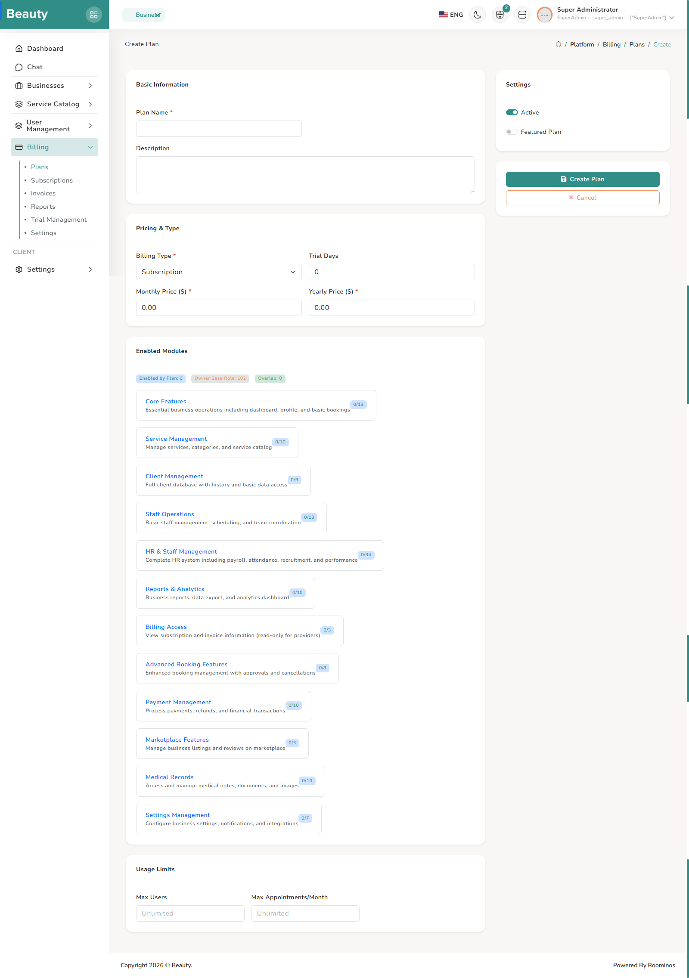
Task: Go to Subscriptions in Billing menu
Action: coord(52,180)
